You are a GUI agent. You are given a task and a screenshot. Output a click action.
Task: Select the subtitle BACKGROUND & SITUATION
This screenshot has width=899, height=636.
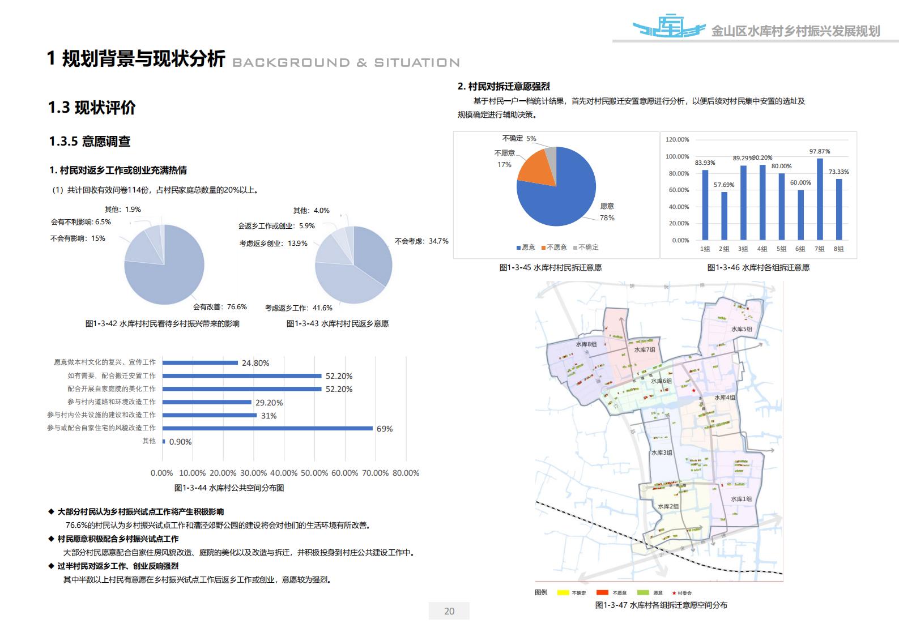coord(346,63)
